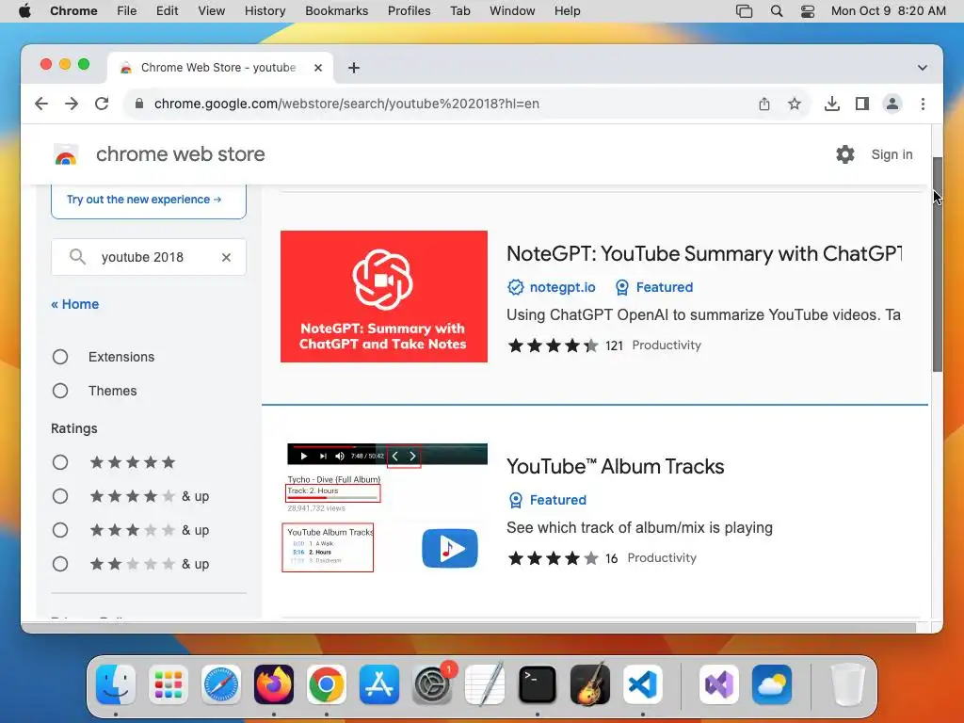Select the two stars & up filter

(60, 564)
